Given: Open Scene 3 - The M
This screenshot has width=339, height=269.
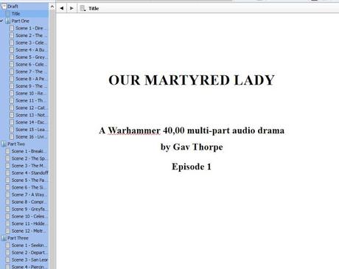Looking at the screenshot, I should [29, 166].
